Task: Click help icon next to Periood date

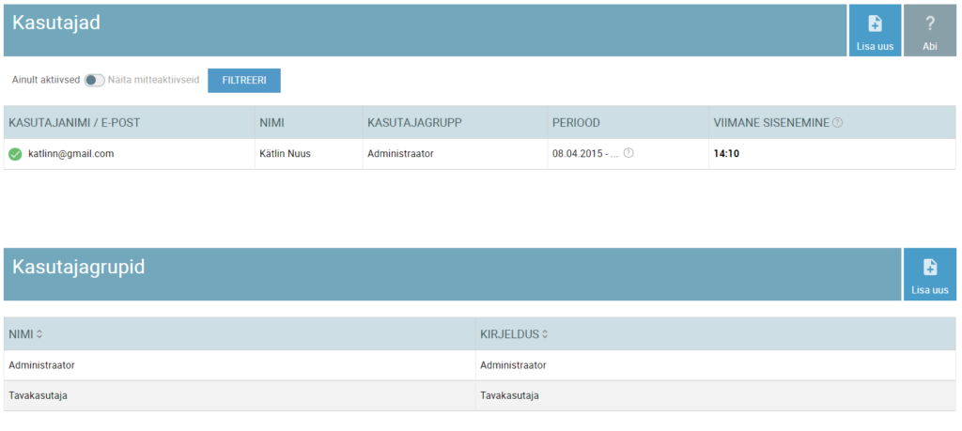Action: (x=628, y=153)
